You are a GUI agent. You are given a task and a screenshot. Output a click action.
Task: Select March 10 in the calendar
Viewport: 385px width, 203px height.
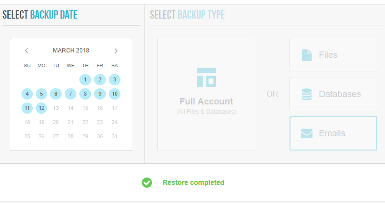coord(115,94)
